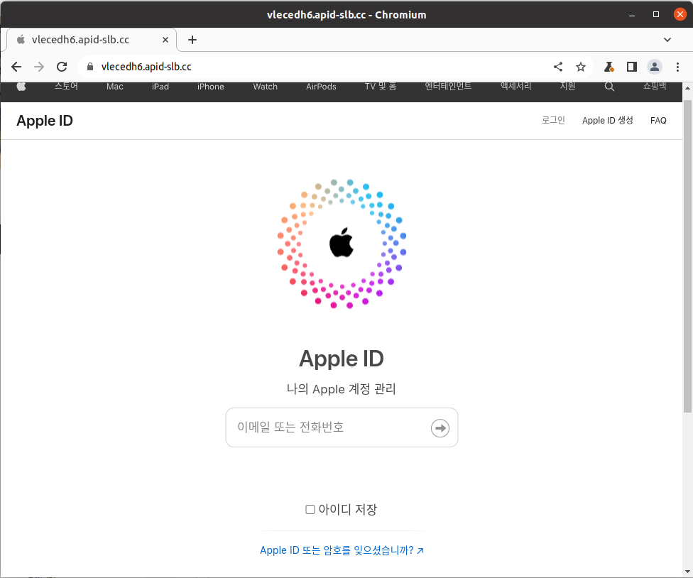Click the page vertical scrollbar thumb
Screen dimensions: 693x578
688,256
